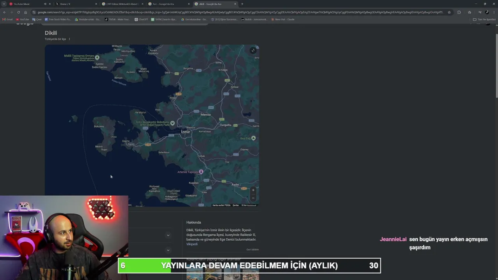Open the three-dot menu next to 'Türkiye'de bir ilçe'

tap(69, 39)
